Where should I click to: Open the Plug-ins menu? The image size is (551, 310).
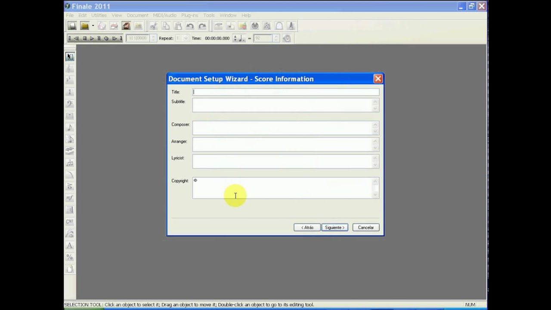[190, 15]
